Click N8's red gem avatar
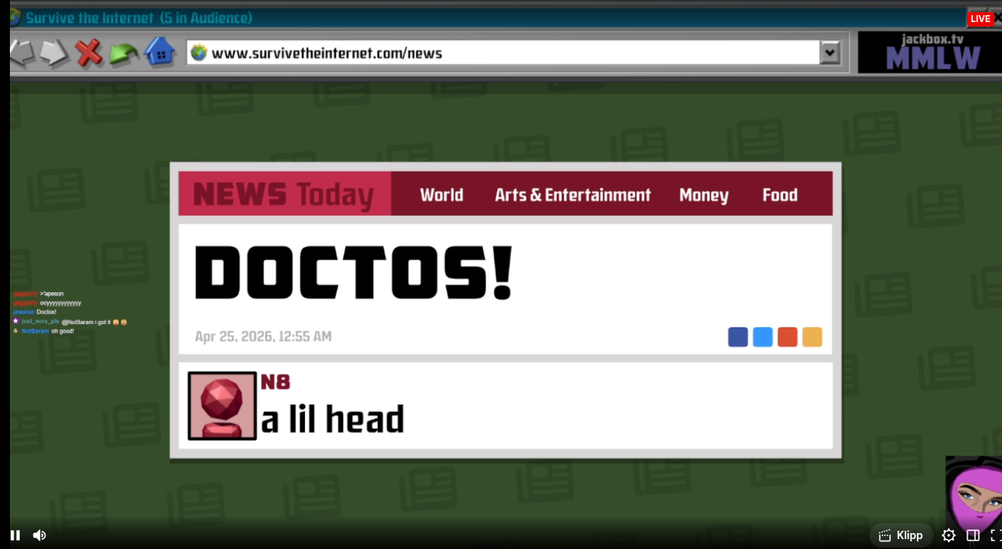This screenshot has width=1002, height=549. pyautogui.click(x=222, y=405)
